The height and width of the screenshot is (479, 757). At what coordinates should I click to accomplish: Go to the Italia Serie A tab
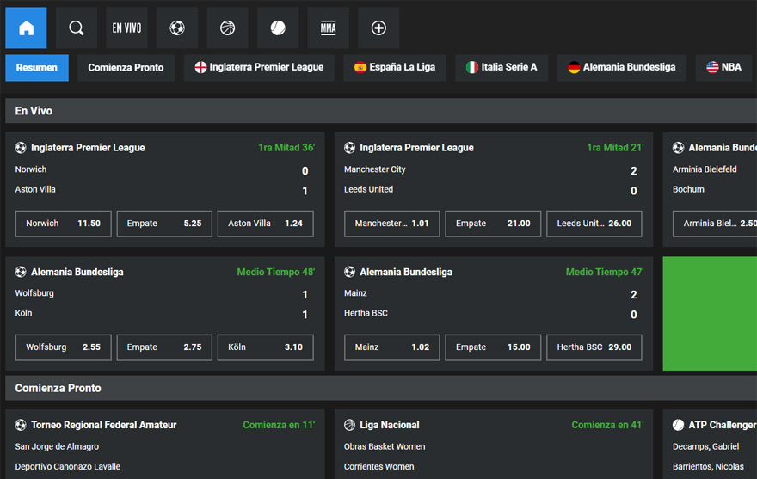pyautogui.click(x=502, y=67)
